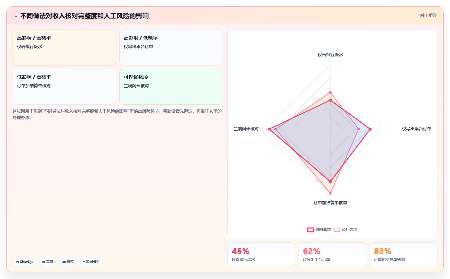This screenshot has height=279, width=450.
Task: Click 管控强度 data point on 订单加结算单核对 axis
Action: click(x=330, y=193)
